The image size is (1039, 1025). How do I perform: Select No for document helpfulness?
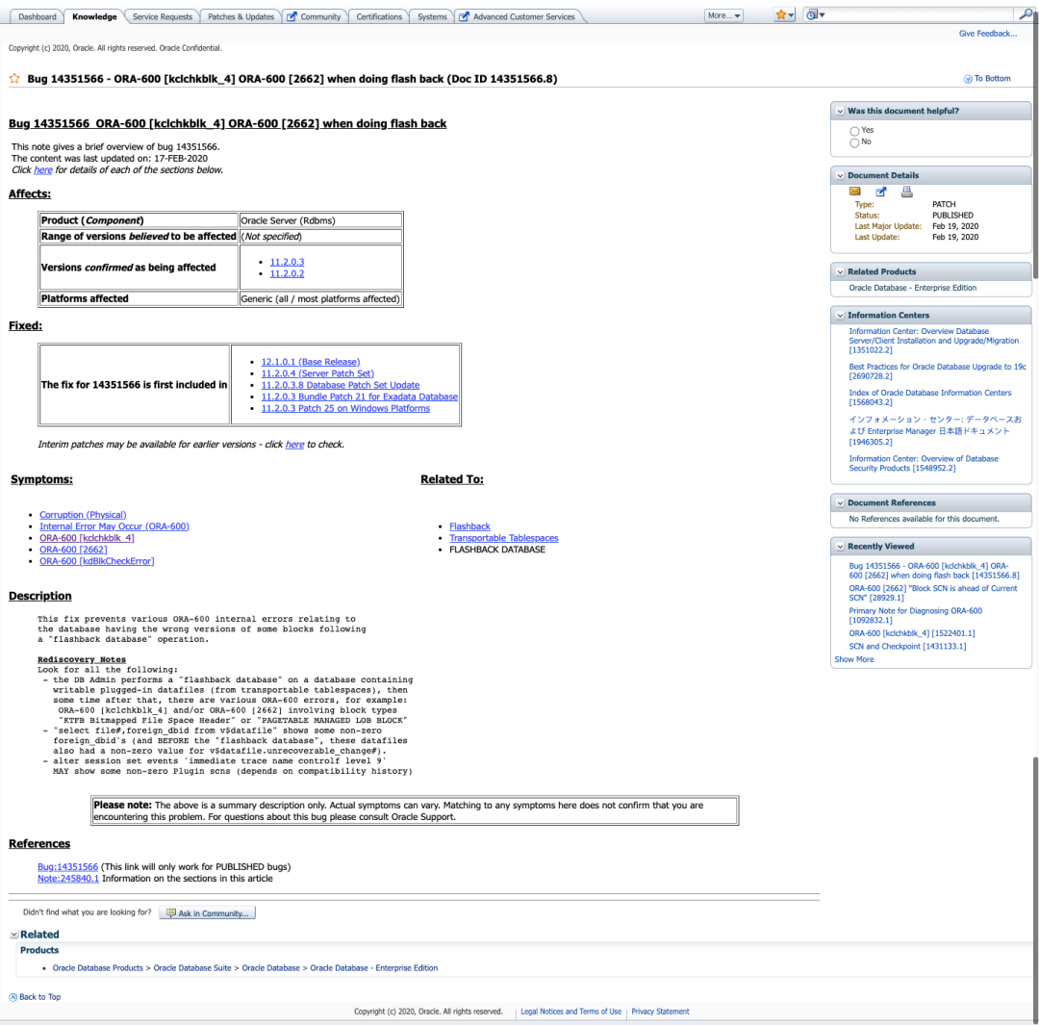pyautogui.click(x=854, y=141)
